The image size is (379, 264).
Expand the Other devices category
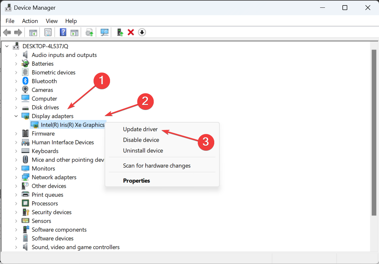(16, 186)
